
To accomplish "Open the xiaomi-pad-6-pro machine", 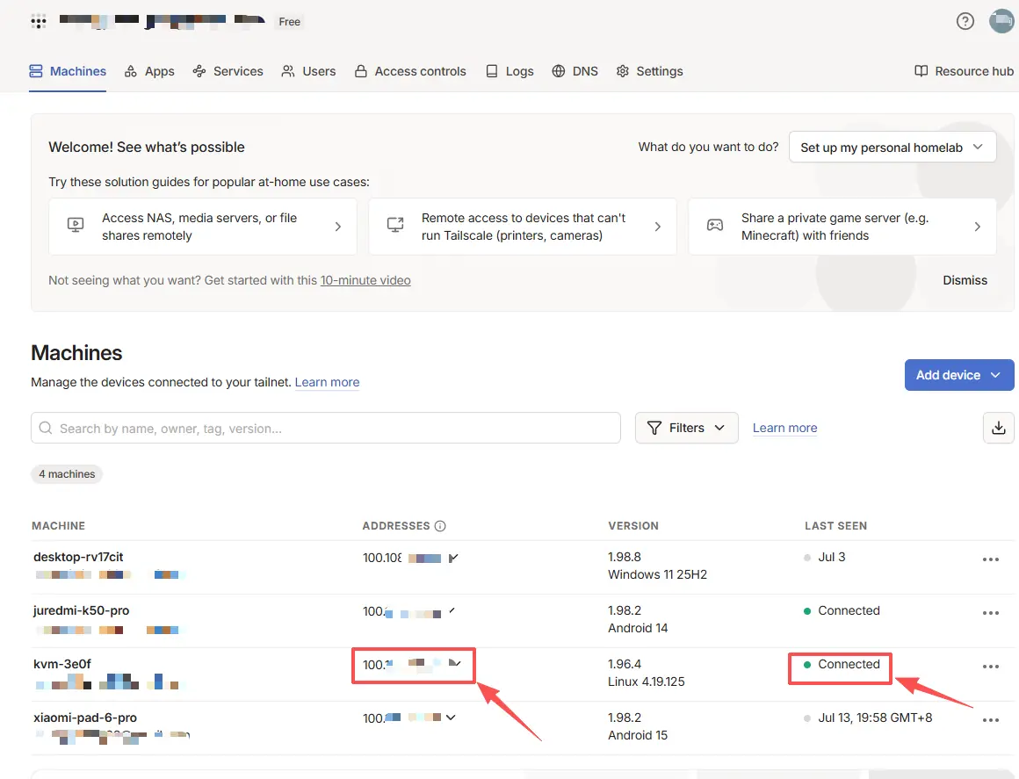I will click(85, 718).
